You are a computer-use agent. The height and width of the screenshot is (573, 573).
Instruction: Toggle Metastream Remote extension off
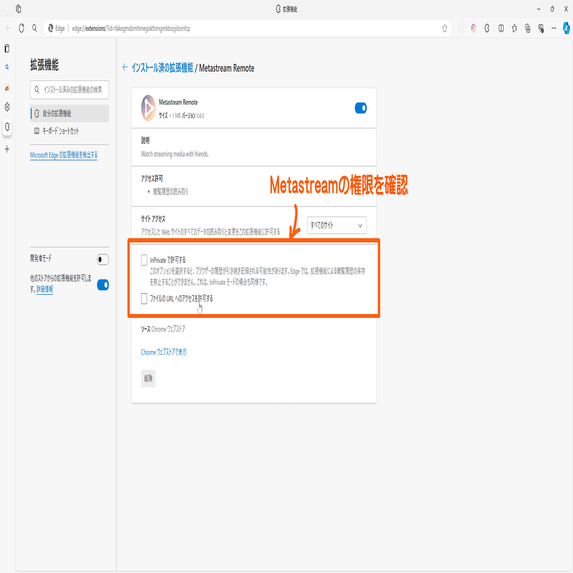[361, 108]
